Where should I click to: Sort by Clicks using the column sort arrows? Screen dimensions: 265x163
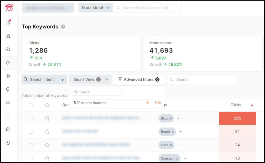[x=252, y=105]
